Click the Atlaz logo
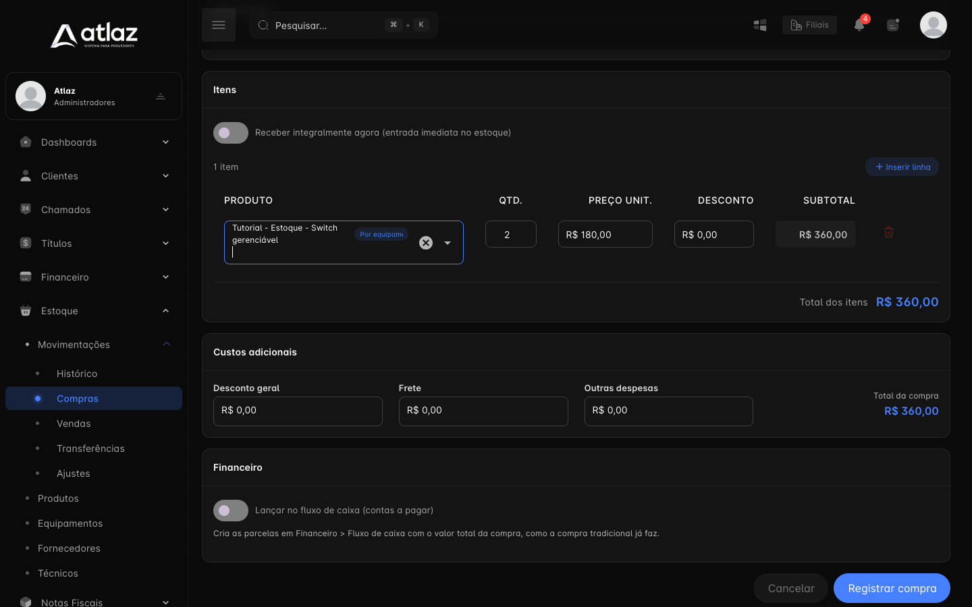 point(94,35)
